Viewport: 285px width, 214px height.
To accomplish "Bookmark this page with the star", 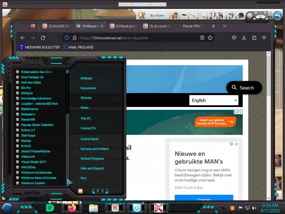I will tap(210, 38).
